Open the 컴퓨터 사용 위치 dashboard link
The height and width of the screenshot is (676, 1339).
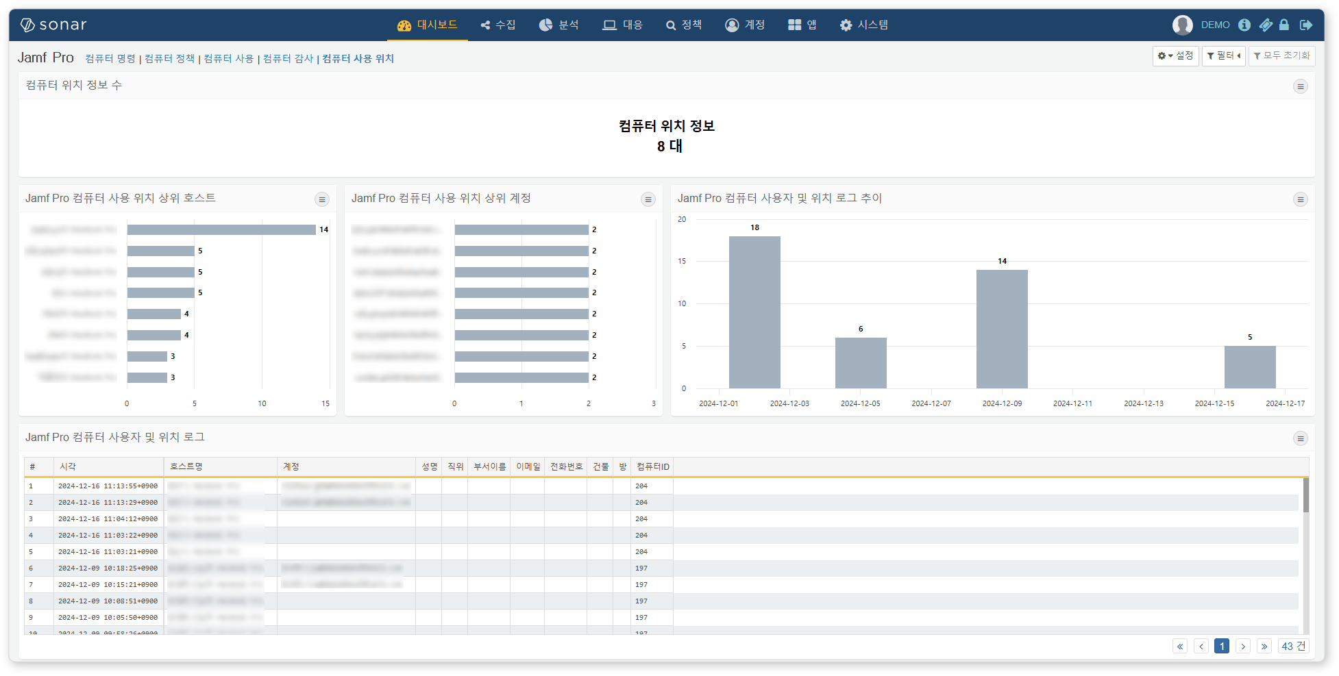pyautogui.click(x=358, y=59)
